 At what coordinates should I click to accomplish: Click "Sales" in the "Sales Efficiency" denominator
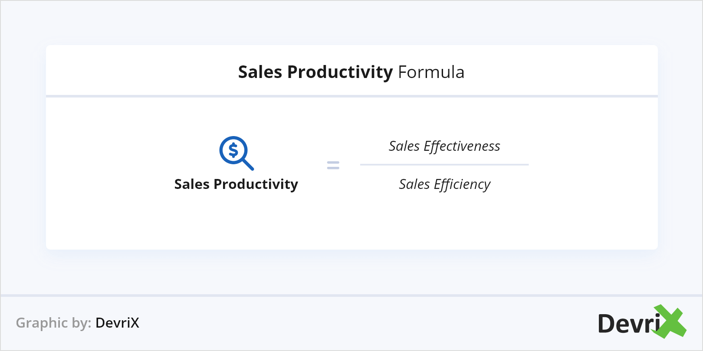click(x=414, y=185)
